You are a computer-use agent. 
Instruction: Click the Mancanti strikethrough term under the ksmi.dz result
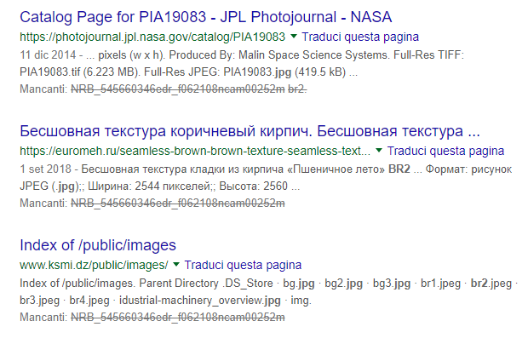point(178,317)
